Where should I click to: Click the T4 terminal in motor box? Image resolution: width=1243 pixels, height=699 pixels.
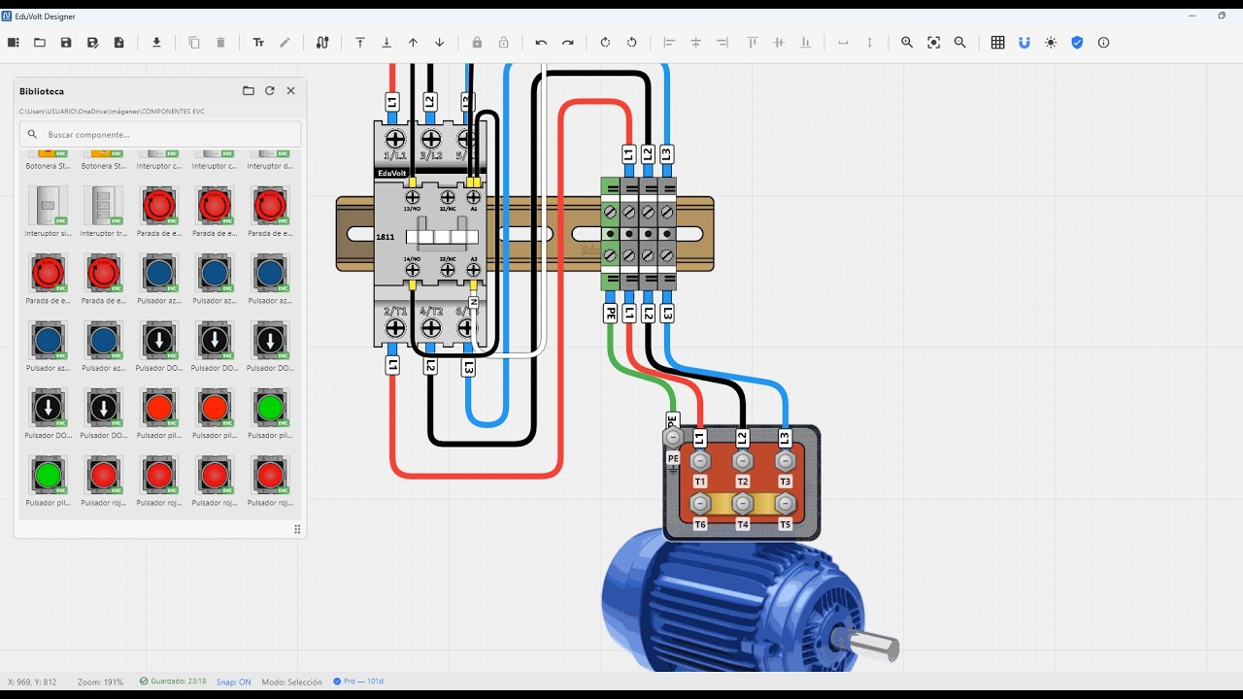743,505
